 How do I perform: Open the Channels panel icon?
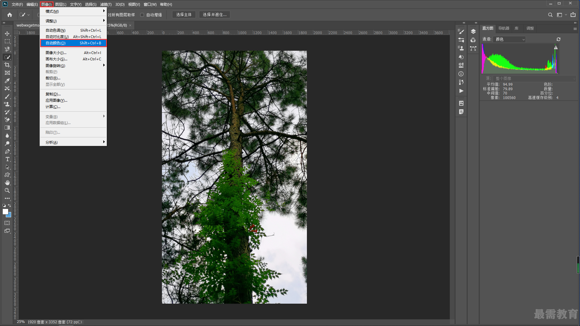[473, 40]
